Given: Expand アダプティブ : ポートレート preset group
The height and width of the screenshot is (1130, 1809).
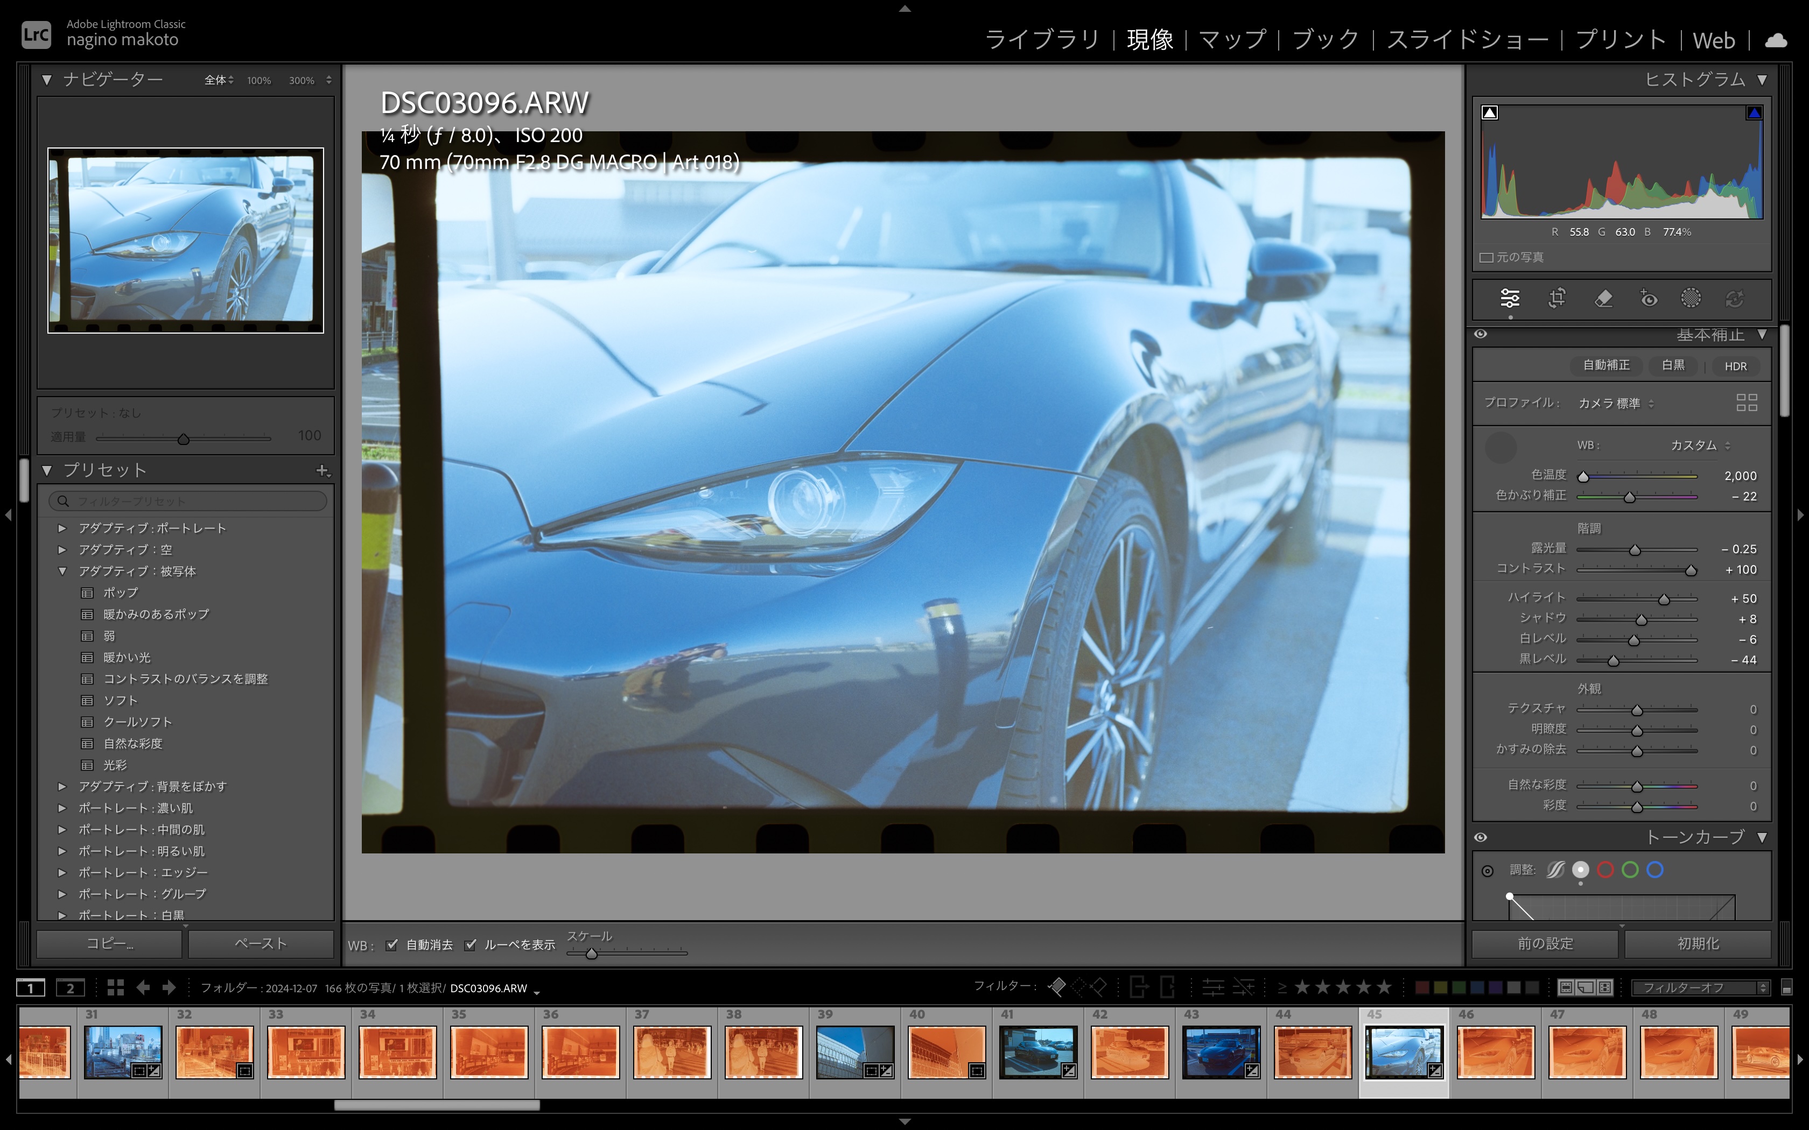Looking at the screenshot, I should (62, 528).
